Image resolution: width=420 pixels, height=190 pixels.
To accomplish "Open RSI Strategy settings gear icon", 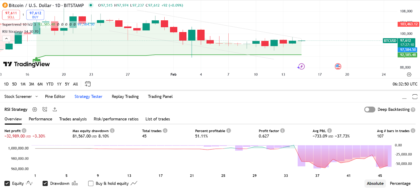I will [x=35, y=110].
